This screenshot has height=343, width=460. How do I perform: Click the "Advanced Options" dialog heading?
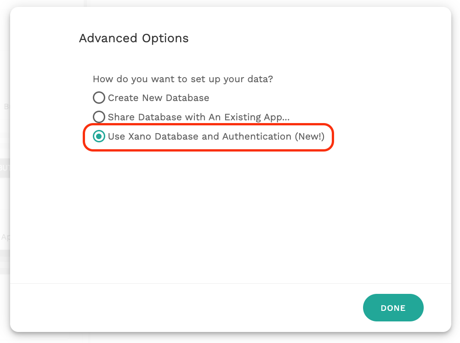[x=134, y=38]
